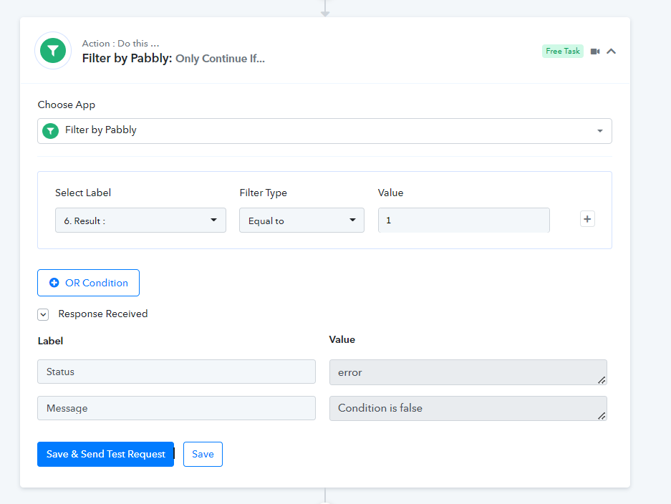
Task: Toggle the Response Received expander
Action: tap(43, 314)
